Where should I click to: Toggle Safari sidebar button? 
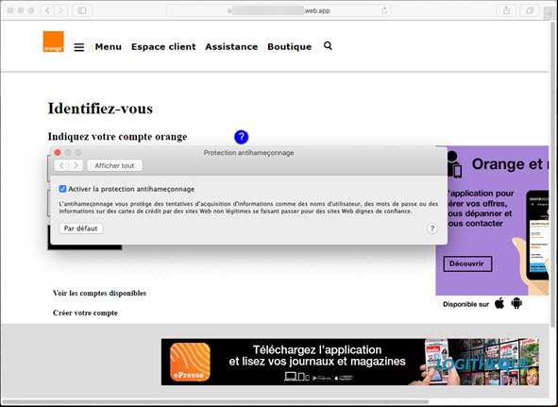[82, 10]
